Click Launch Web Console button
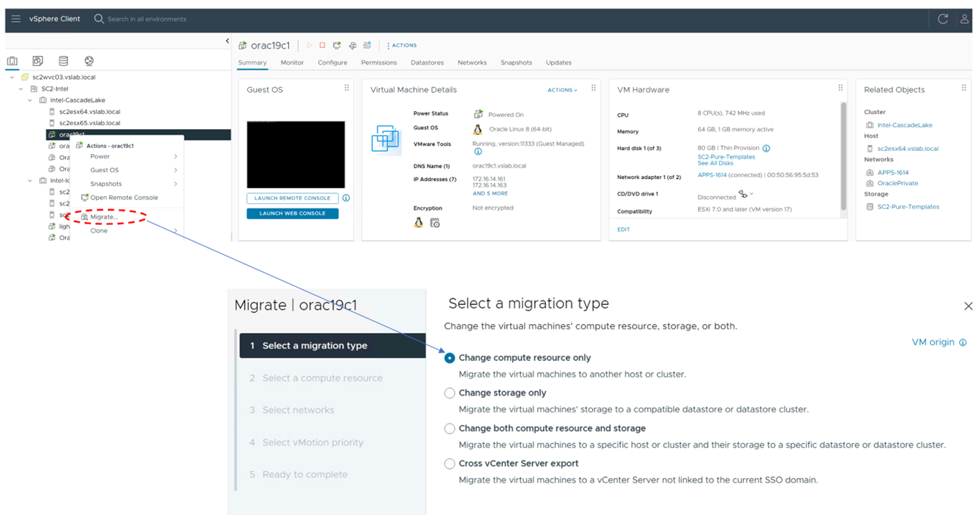 click(293, 213)
